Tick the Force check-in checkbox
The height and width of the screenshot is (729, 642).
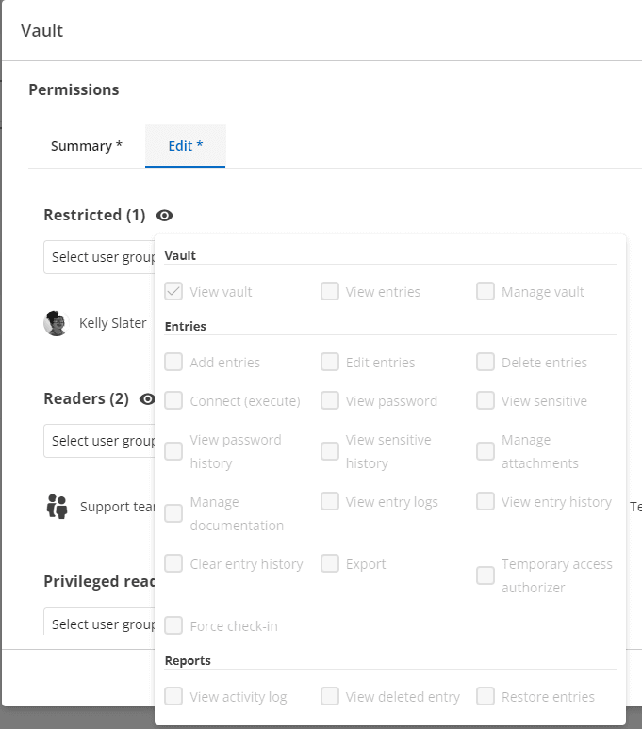pyautogui.click(x=173, y=626)
